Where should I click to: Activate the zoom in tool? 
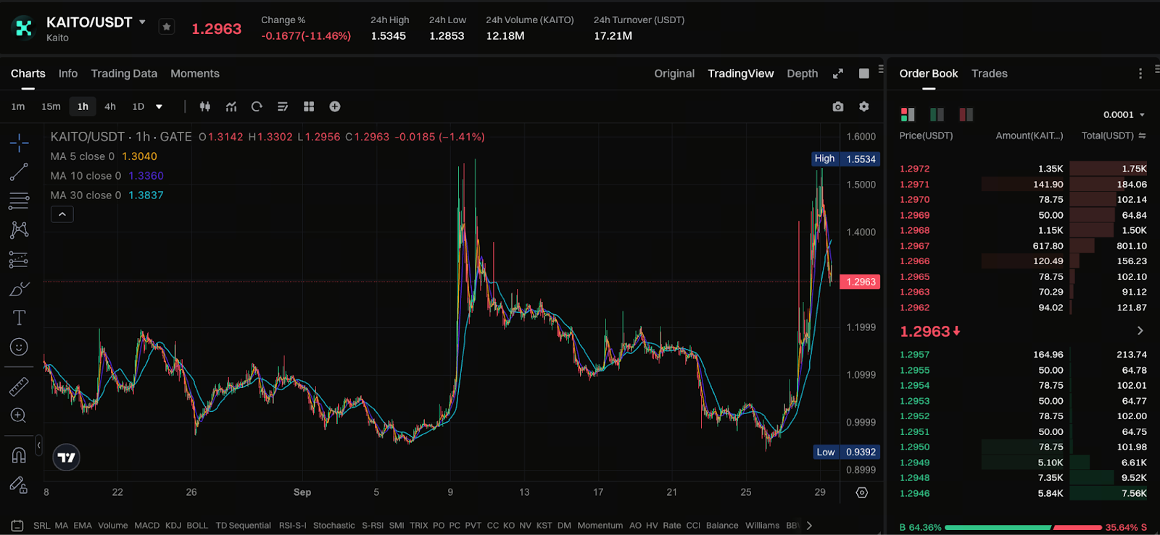19,416
